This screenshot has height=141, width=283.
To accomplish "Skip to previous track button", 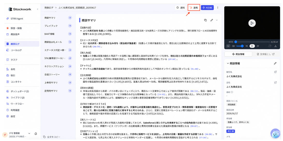I will coord(247,46).
